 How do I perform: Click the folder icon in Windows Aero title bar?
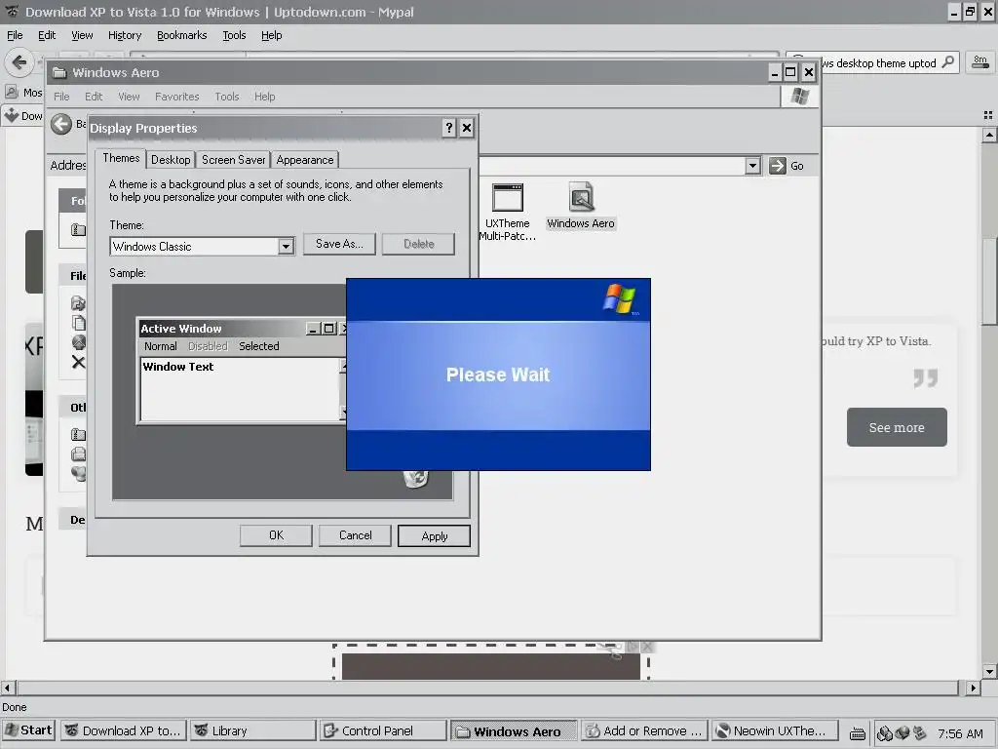click(x=59, y=72)
